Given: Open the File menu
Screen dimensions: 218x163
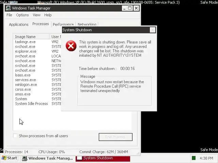Looking at the screenshot, I should click(9, 15).
